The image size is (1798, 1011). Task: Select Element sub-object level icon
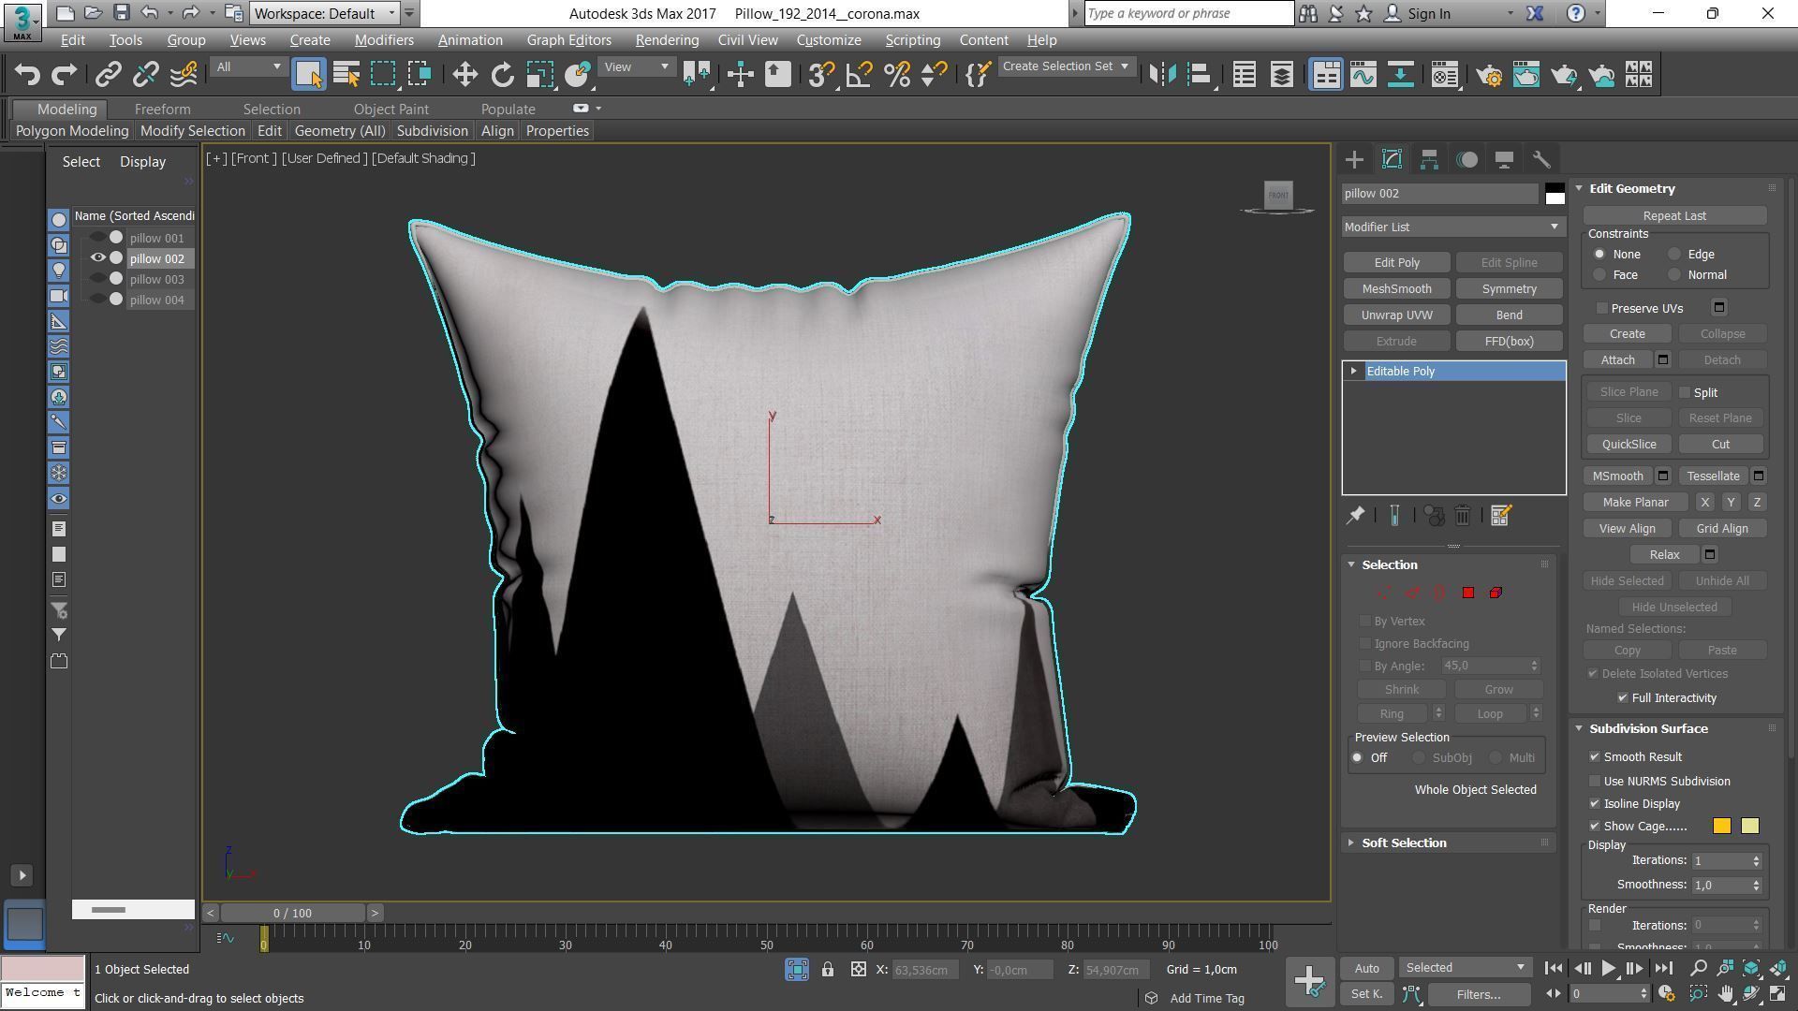click(x=1496, y=593)
